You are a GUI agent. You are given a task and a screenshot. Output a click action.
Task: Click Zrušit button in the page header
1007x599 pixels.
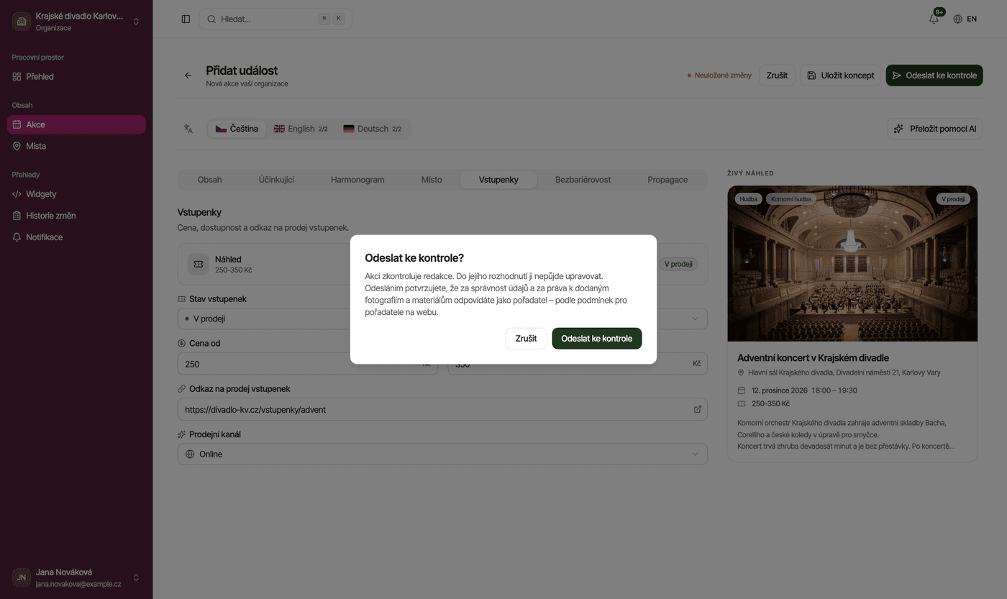tap(777, 76)
